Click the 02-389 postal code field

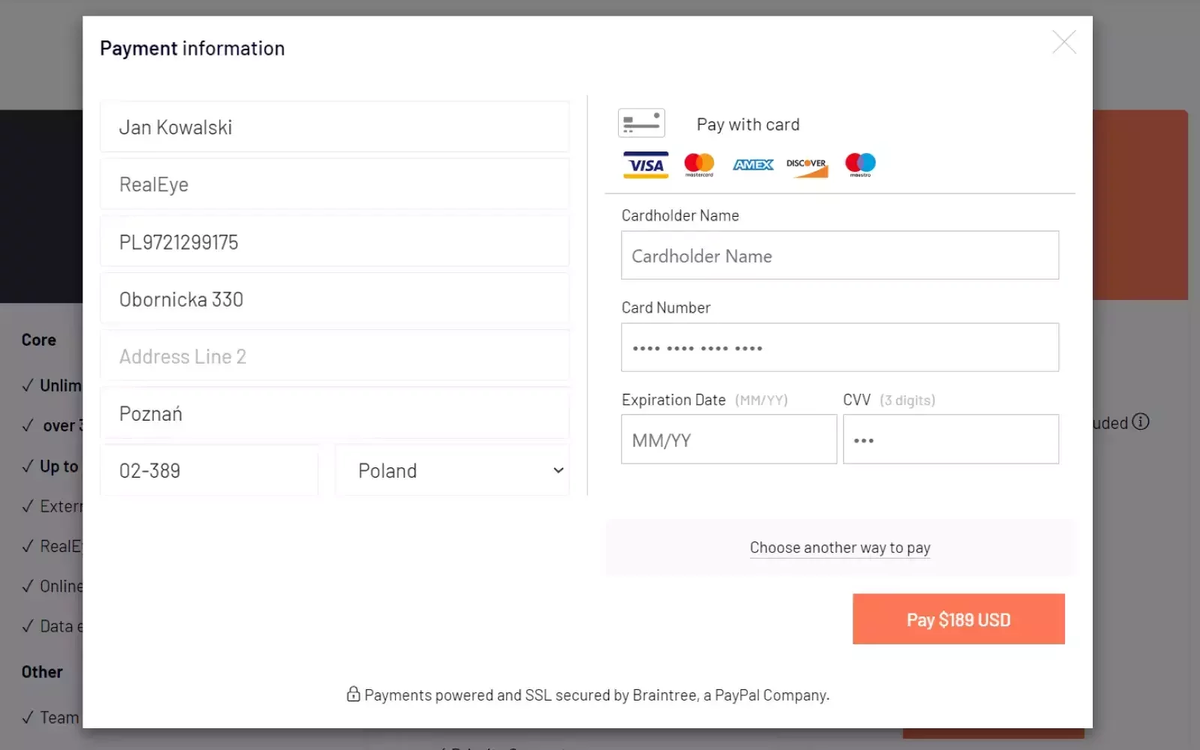209,470
